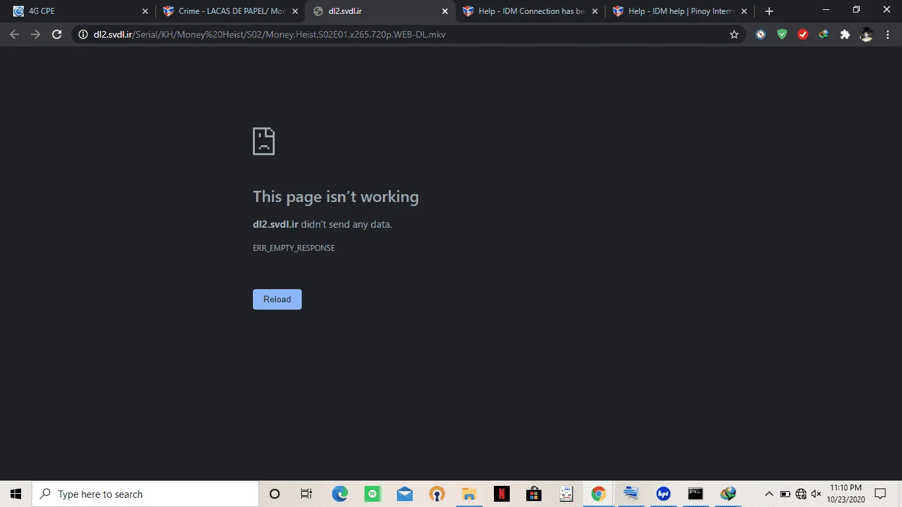The height and width of the screenshot is (507, 902).
Task: Click the 'This page isn't working' heading
Action: tap(335, 197)
